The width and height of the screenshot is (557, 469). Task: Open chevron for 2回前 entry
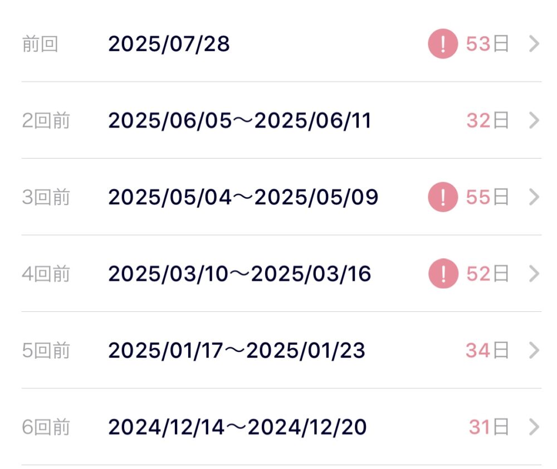click(534, 120)
